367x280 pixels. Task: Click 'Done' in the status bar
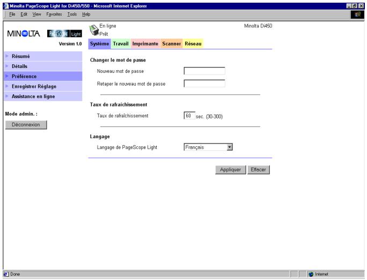(15, 274)
